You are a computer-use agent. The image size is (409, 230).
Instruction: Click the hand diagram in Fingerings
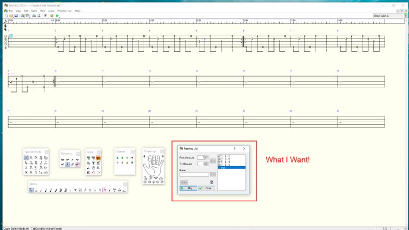[154, 165]
